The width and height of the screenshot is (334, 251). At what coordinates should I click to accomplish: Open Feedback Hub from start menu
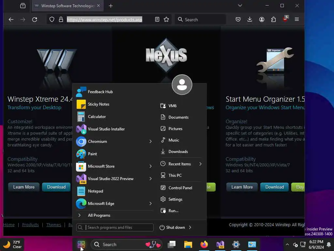point(114,92)
